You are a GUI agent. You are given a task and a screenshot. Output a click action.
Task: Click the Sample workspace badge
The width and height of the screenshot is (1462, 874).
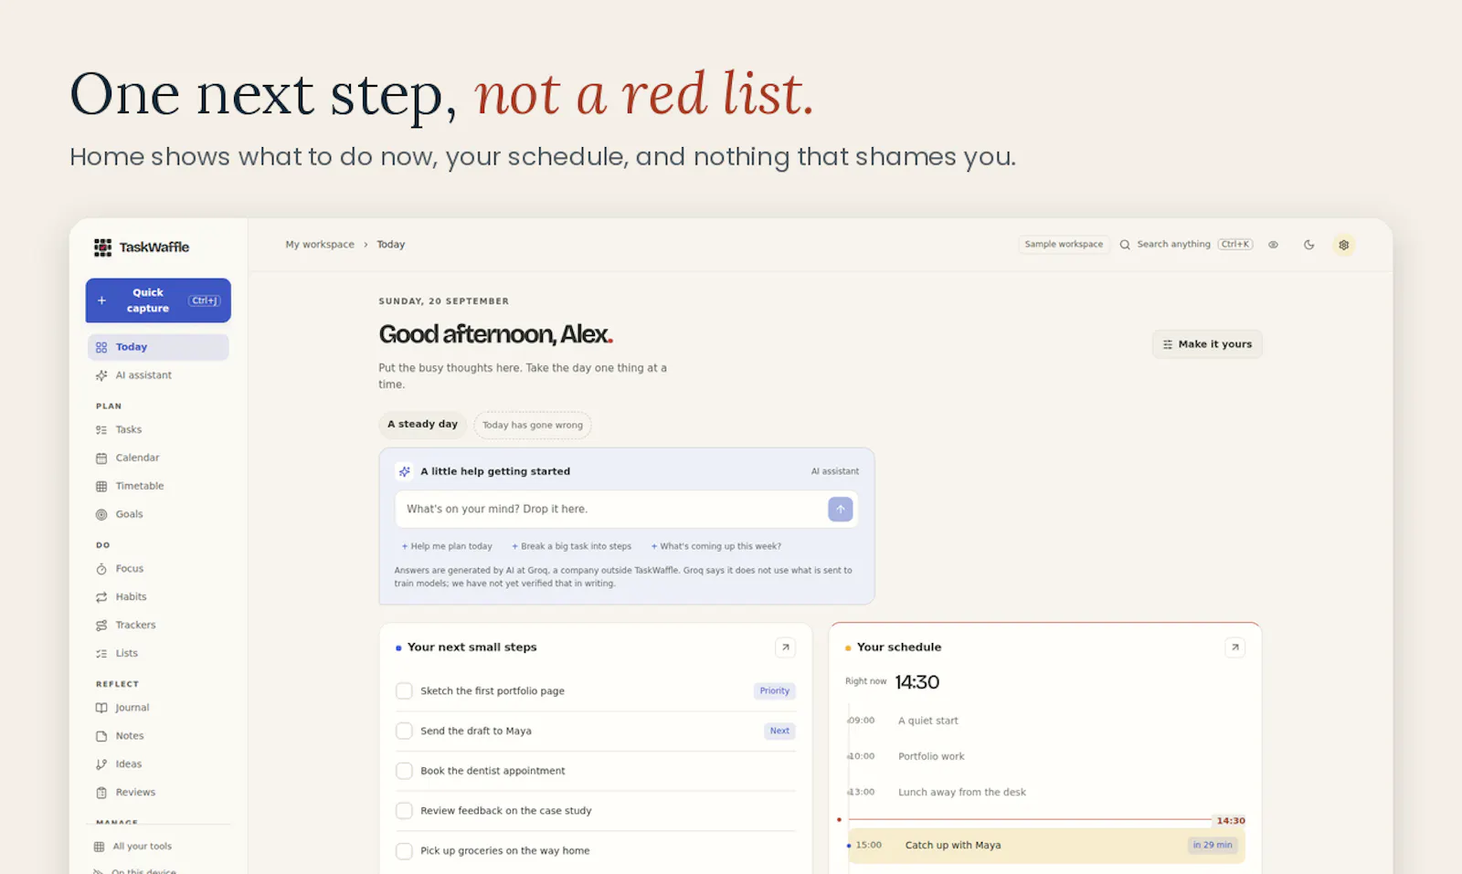click(x=1064, y=245)
